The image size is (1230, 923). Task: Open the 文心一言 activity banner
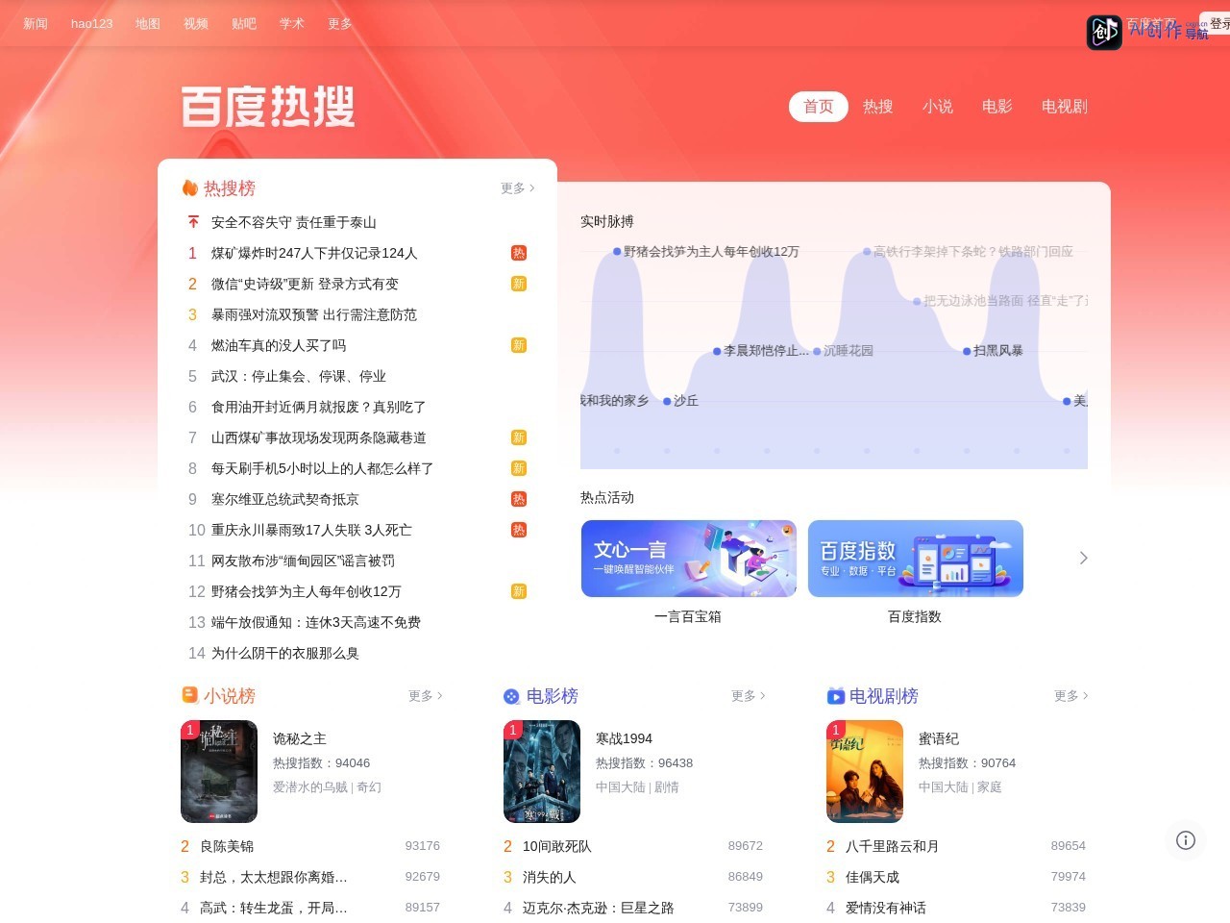pyautogui.click(x=689, y=559)
